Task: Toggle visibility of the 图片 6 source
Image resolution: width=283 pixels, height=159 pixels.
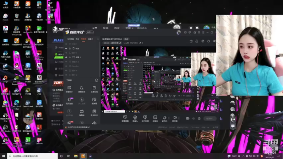Action: (67, 71)
